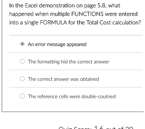Click "The reference cells were double-coutned" label text

click(72, 97)
